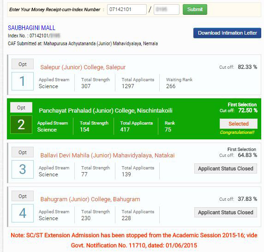Open Panchayat Prahalad (Junior) College, Nischintakoili
This screenshot has width=264, height=252.
click(106, 111)
